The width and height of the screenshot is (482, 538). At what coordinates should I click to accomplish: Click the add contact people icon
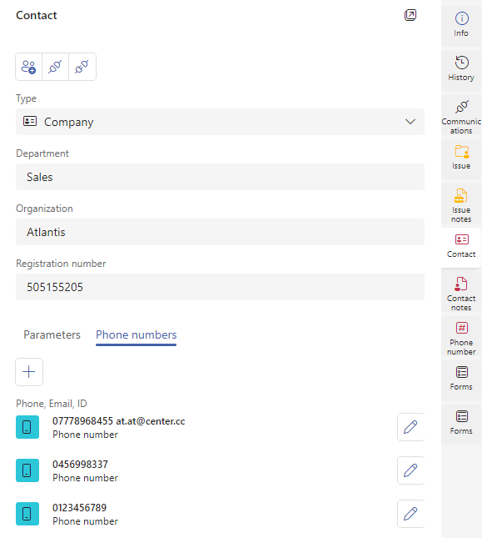(29, 67)
